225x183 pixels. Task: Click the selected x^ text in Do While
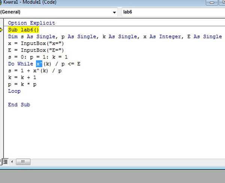pyautogui.click(x=39, y=64)
